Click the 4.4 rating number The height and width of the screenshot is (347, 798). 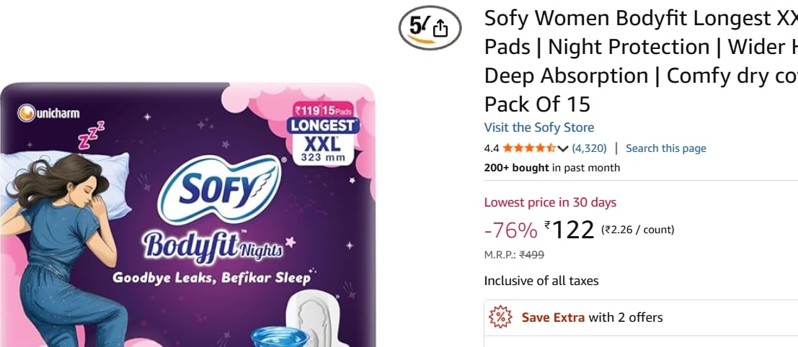[492, 148]
